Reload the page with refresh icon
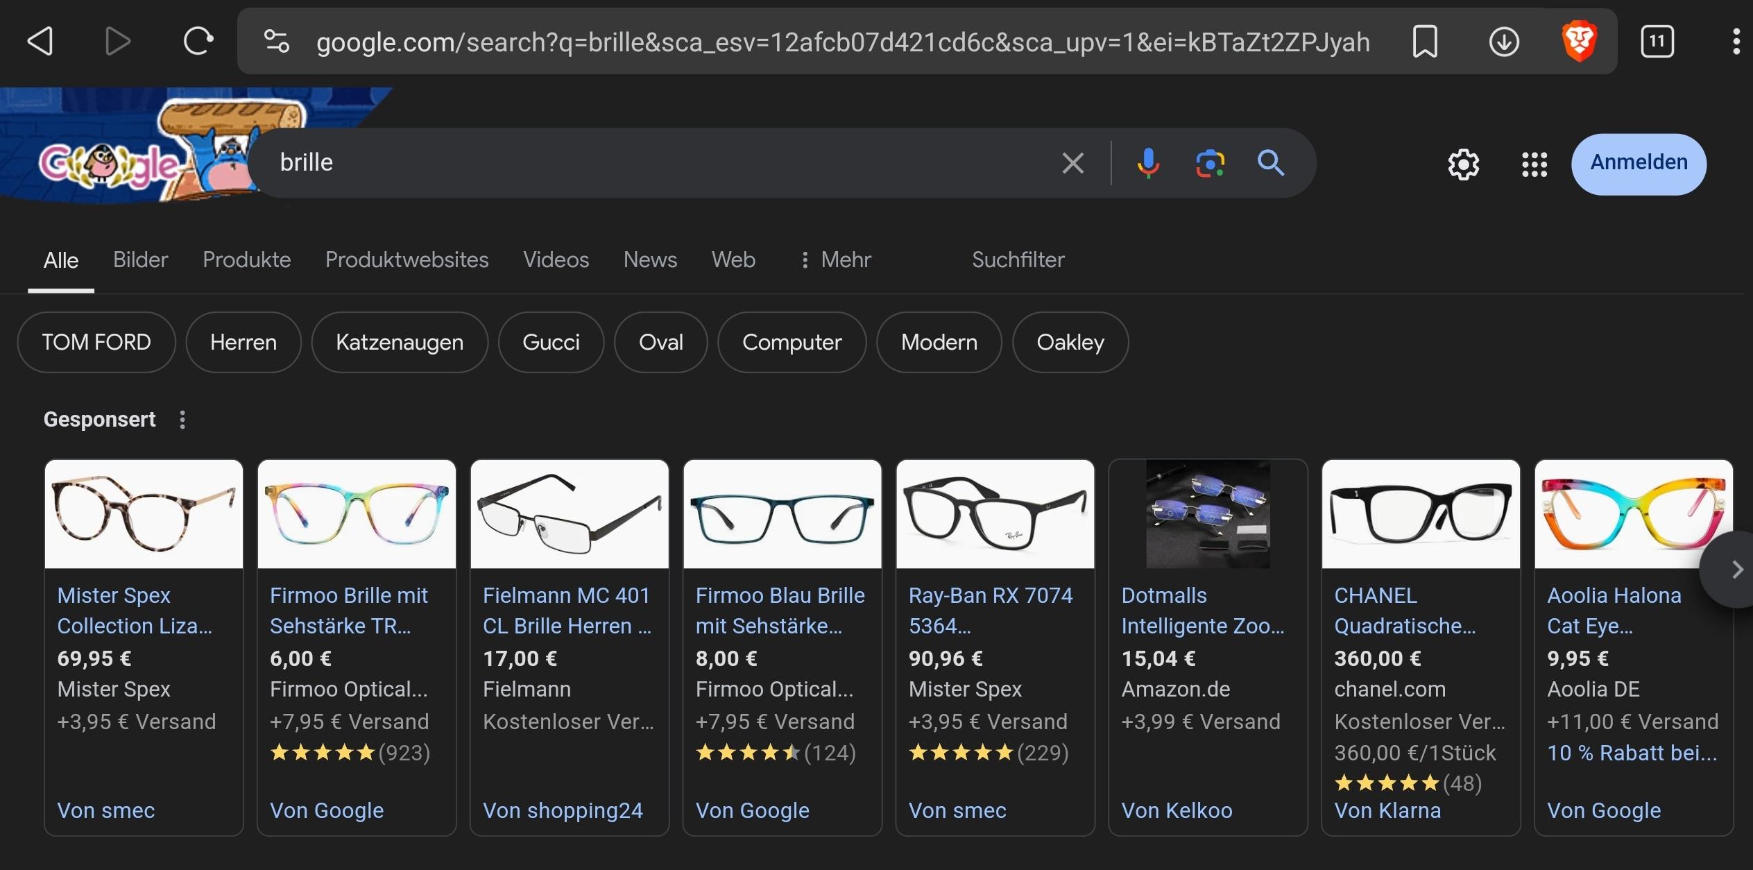 pyautogui.click(x=198, y=42)
